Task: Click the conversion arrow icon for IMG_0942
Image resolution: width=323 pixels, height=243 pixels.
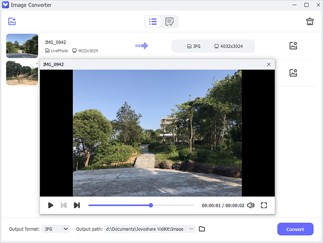Action: (142, 46)
